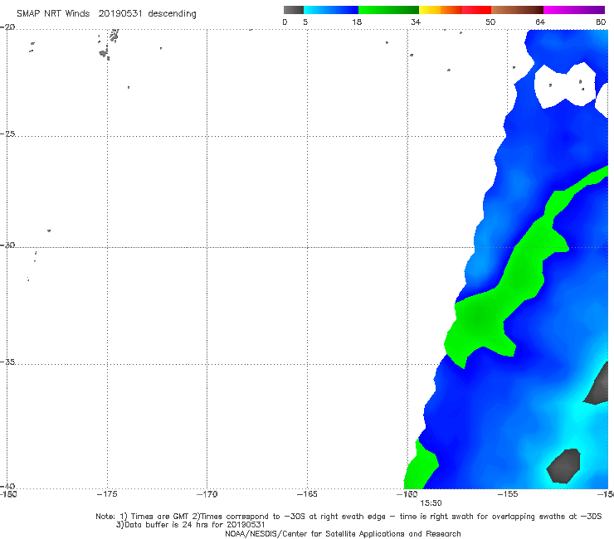This screenshot has height=539, width=614.
Task: Click the latitude label '-25'
Action: click(7, 134)
